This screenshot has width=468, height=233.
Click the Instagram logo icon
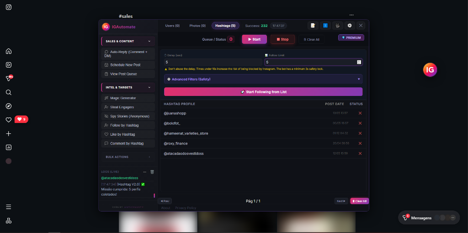pyautogui.click(x=9, y=7)
